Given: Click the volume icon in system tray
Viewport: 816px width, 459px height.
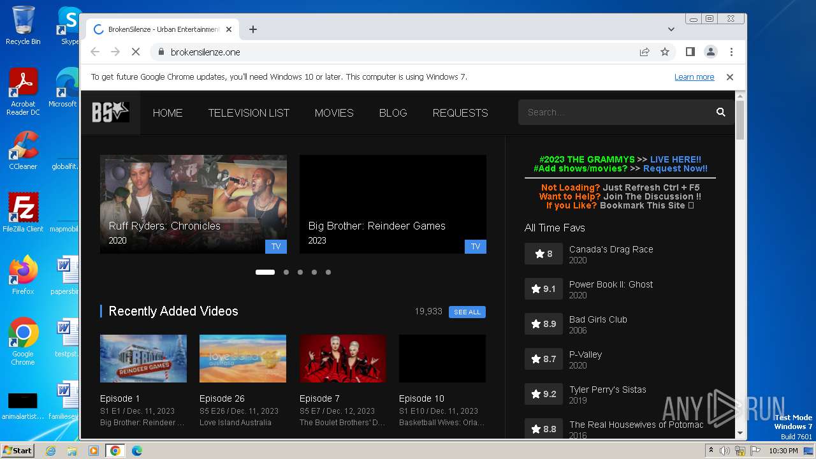Looking at the screenshot, I should click(x=725, y=451).
